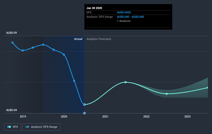This screenshot has height=134, width=212.
Task: Select the EPS data point at 2019
Action: point(23,51)
